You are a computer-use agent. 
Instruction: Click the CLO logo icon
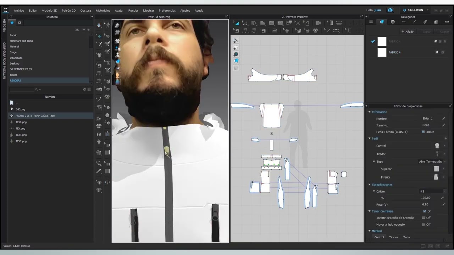(5, 10)
